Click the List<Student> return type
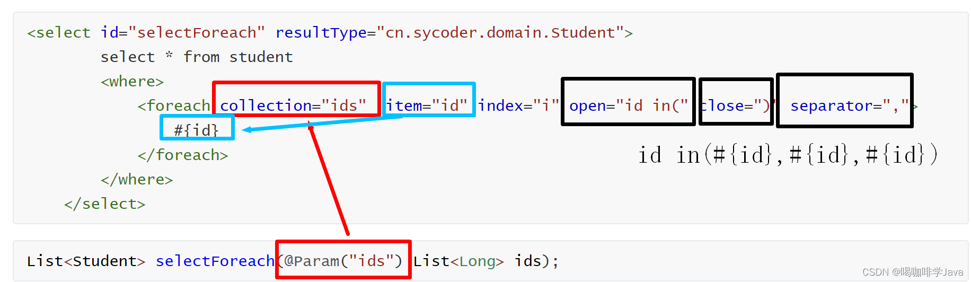This screenshot has height=282, width=971. (x=86, y=261)
